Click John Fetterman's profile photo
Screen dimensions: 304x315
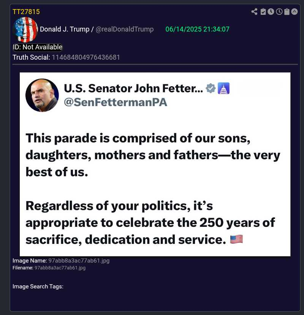[42, 95]
